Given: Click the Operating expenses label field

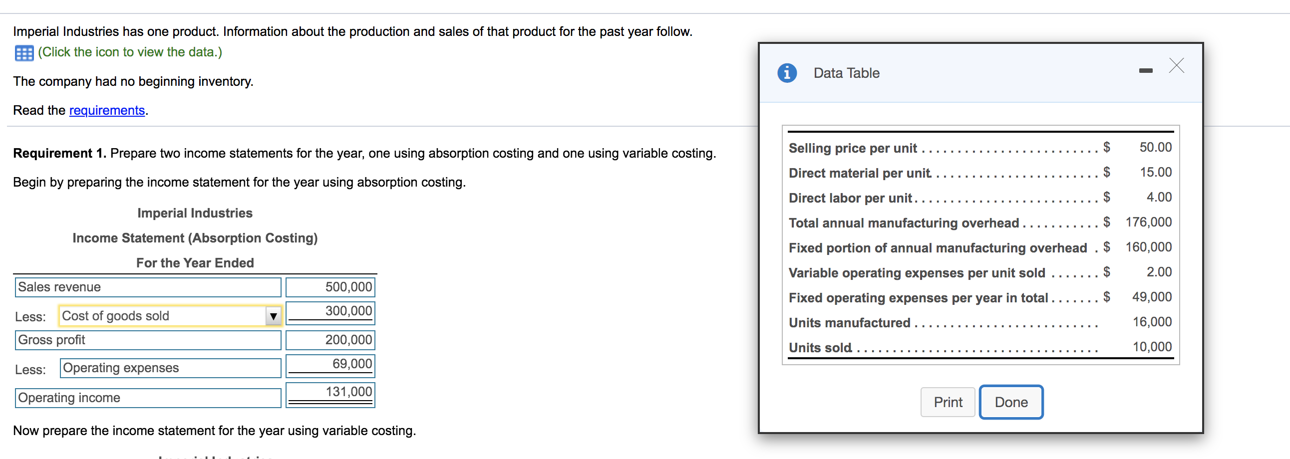Looking at the screenshot, I should coord(170,368).
